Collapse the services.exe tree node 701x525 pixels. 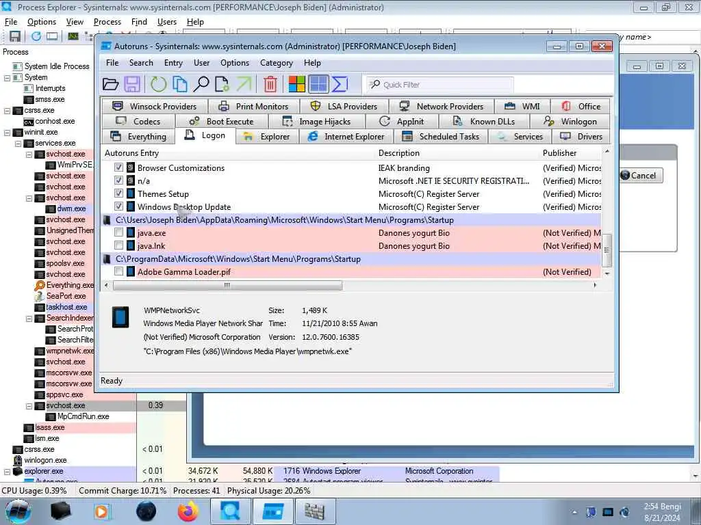pyautogui.click(x=18, y=144)
